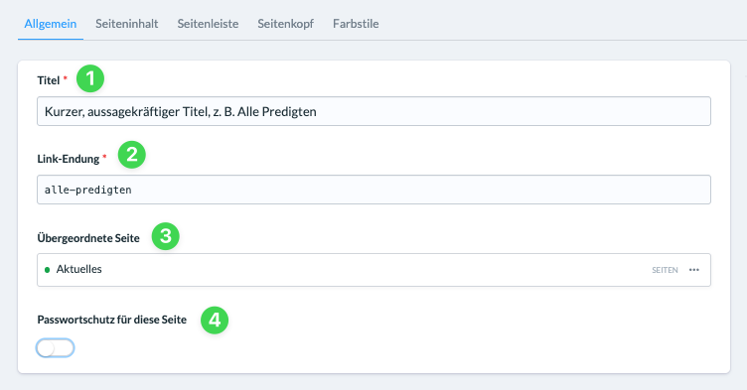Open the Seitenleiste tab
The height and width of the screenshot is (390, 747).
(x=208, y=24)
